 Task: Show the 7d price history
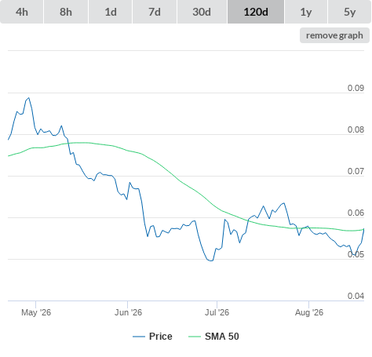click(x=155, y=12)
